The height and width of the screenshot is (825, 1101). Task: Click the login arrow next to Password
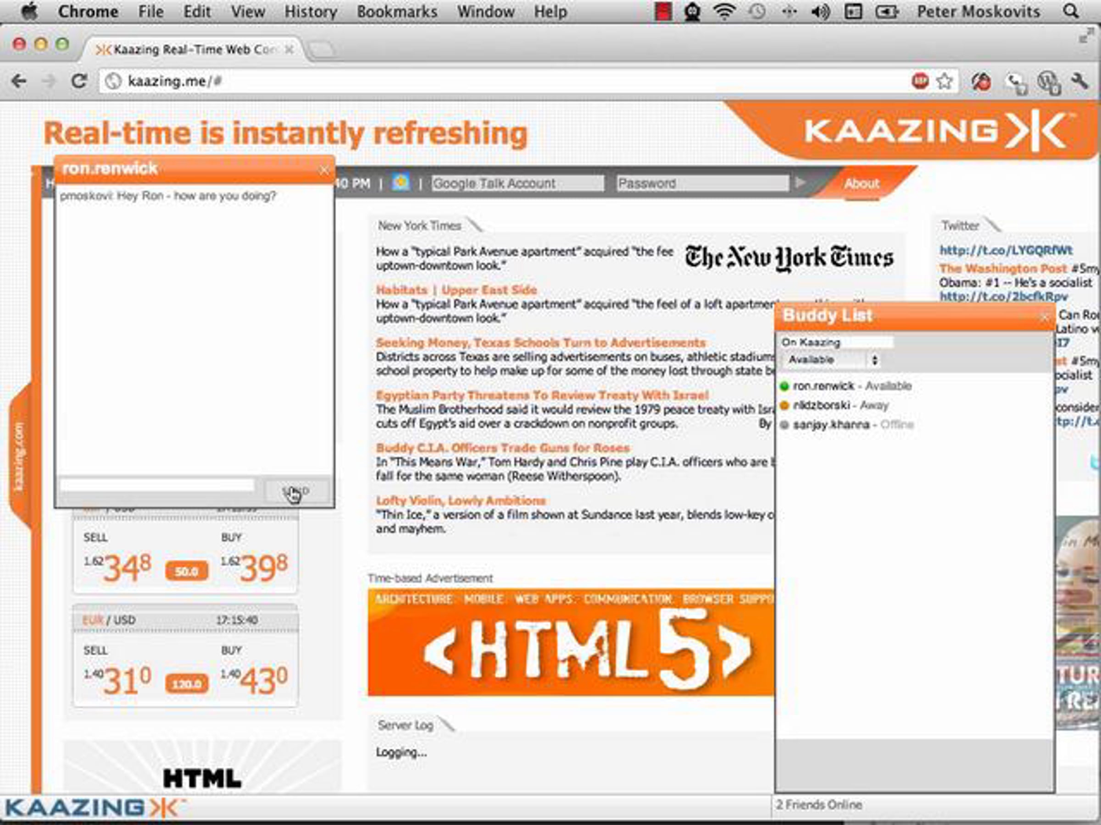pyautogui.click(x=801, y=182)
